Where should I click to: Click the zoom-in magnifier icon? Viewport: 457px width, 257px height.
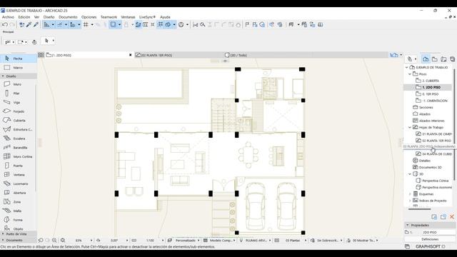(54, 241)
